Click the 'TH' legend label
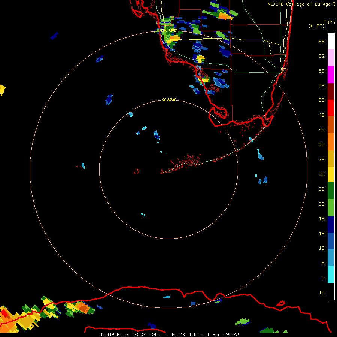Image resolution: width=337 pixels, height=337 pixels. pyautogui.click(x=322, y=292)
